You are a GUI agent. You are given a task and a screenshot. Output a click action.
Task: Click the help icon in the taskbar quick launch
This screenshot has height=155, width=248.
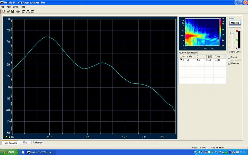pos(23,152)
